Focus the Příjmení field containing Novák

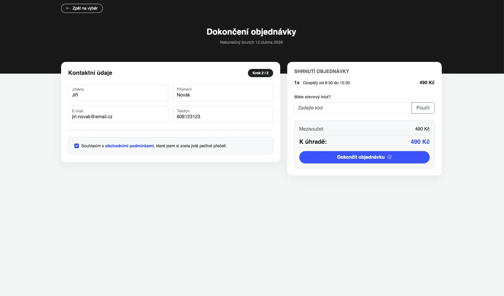tap(223, 93)
